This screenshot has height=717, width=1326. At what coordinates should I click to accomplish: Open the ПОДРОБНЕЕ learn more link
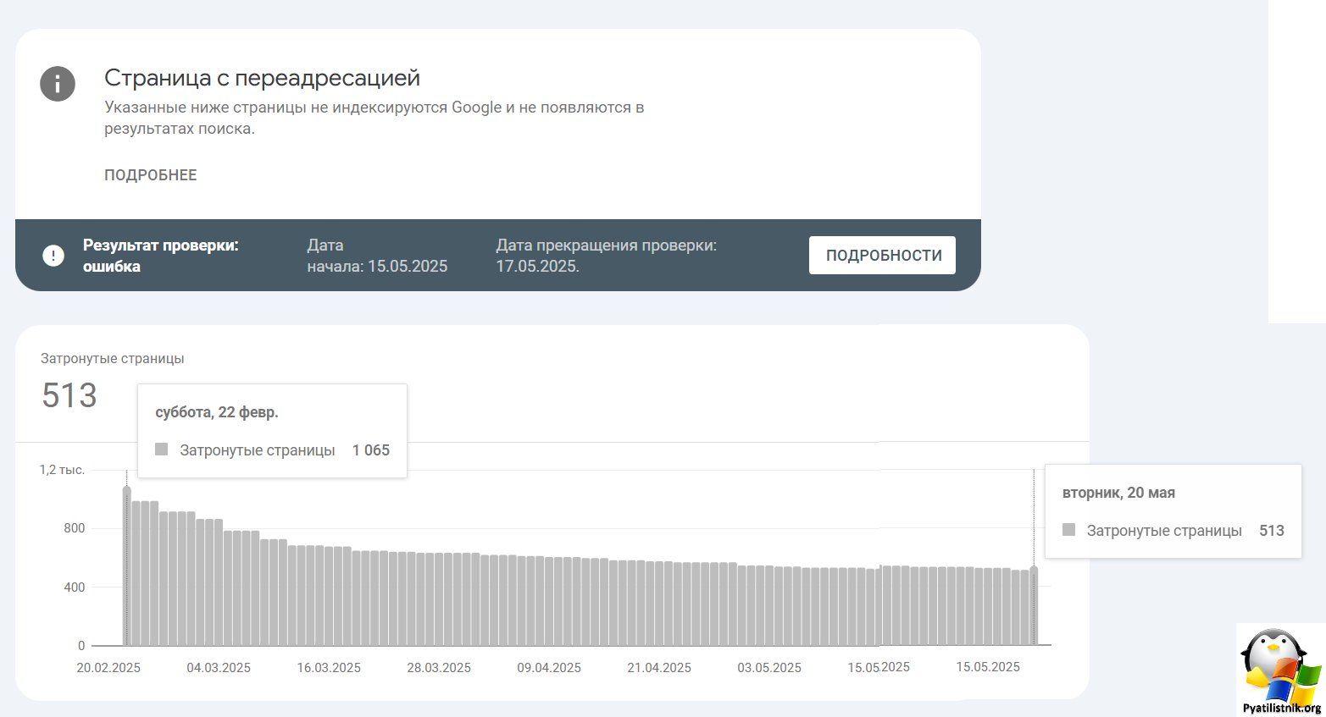151,175
